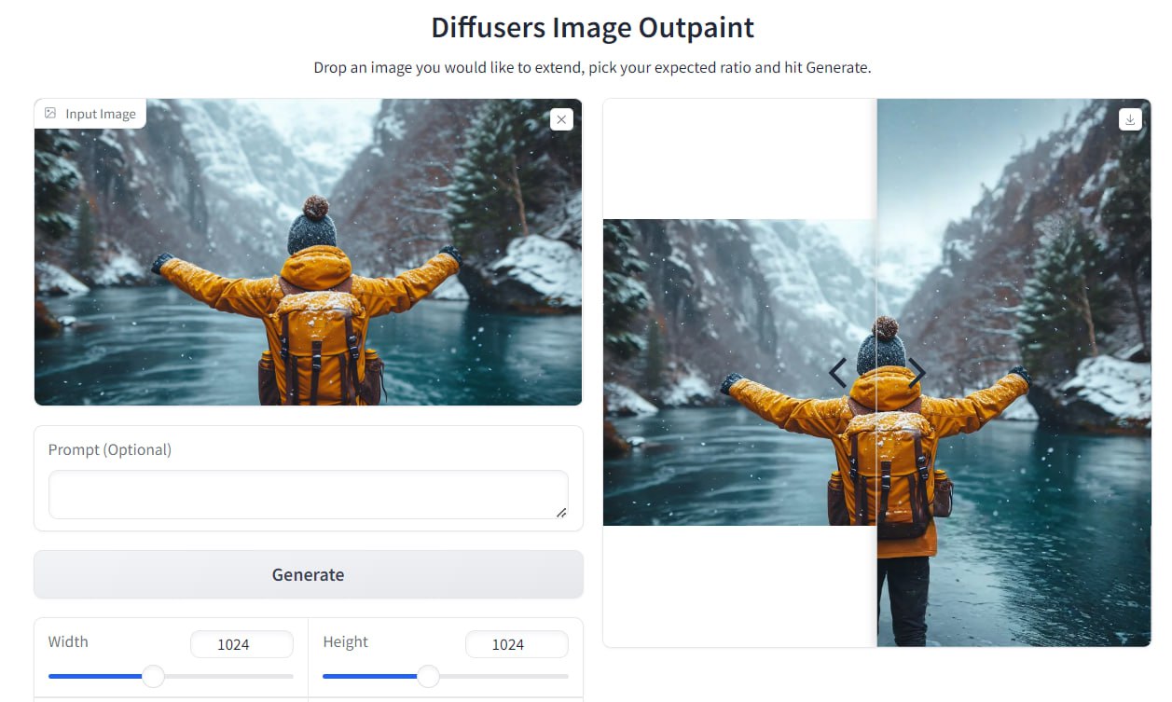Click the image icon beside Input Image label
This screenshot has width=1172, height=702.
pos(50,114)
